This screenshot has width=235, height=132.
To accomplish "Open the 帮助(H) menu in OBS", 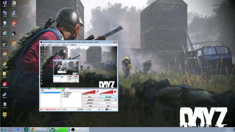I will [73, 45].
